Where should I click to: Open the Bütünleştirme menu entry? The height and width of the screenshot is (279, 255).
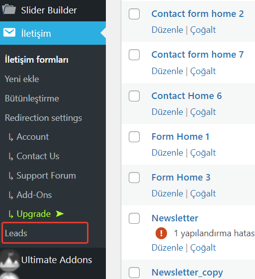pyautogui.click(x=32, y=98)
